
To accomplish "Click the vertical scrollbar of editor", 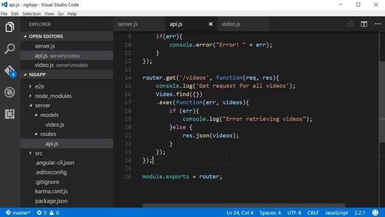I will 382,102.
